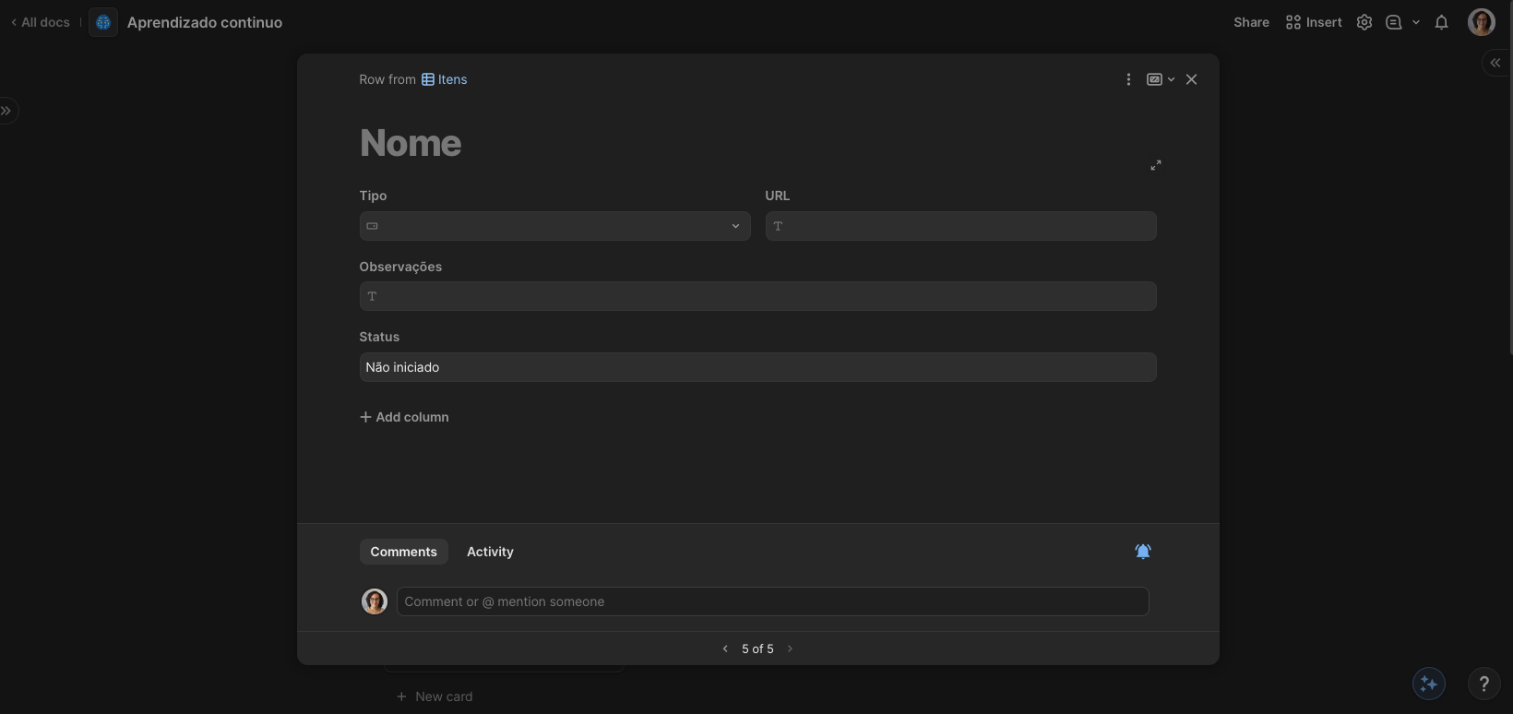Collapse the right side panel
This screenshot has width=1513, height=714.
point(1495,63)
